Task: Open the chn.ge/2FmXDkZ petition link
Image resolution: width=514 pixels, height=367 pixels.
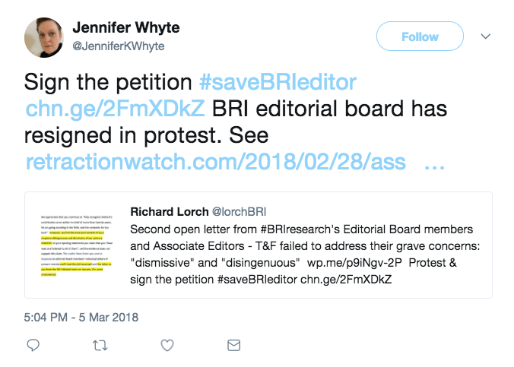Action: pyautogui.click(x=115, y=108)
